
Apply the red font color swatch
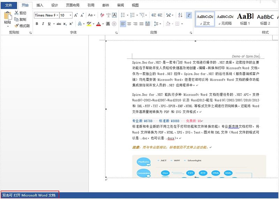coord(98,24)
